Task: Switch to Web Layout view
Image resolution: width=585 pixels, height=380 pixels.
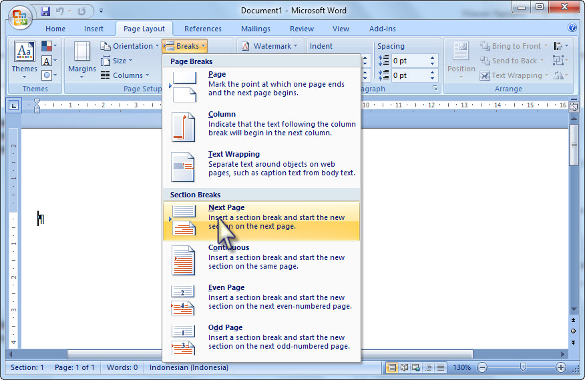Action: pyautogui.click(x=416, y=368)
